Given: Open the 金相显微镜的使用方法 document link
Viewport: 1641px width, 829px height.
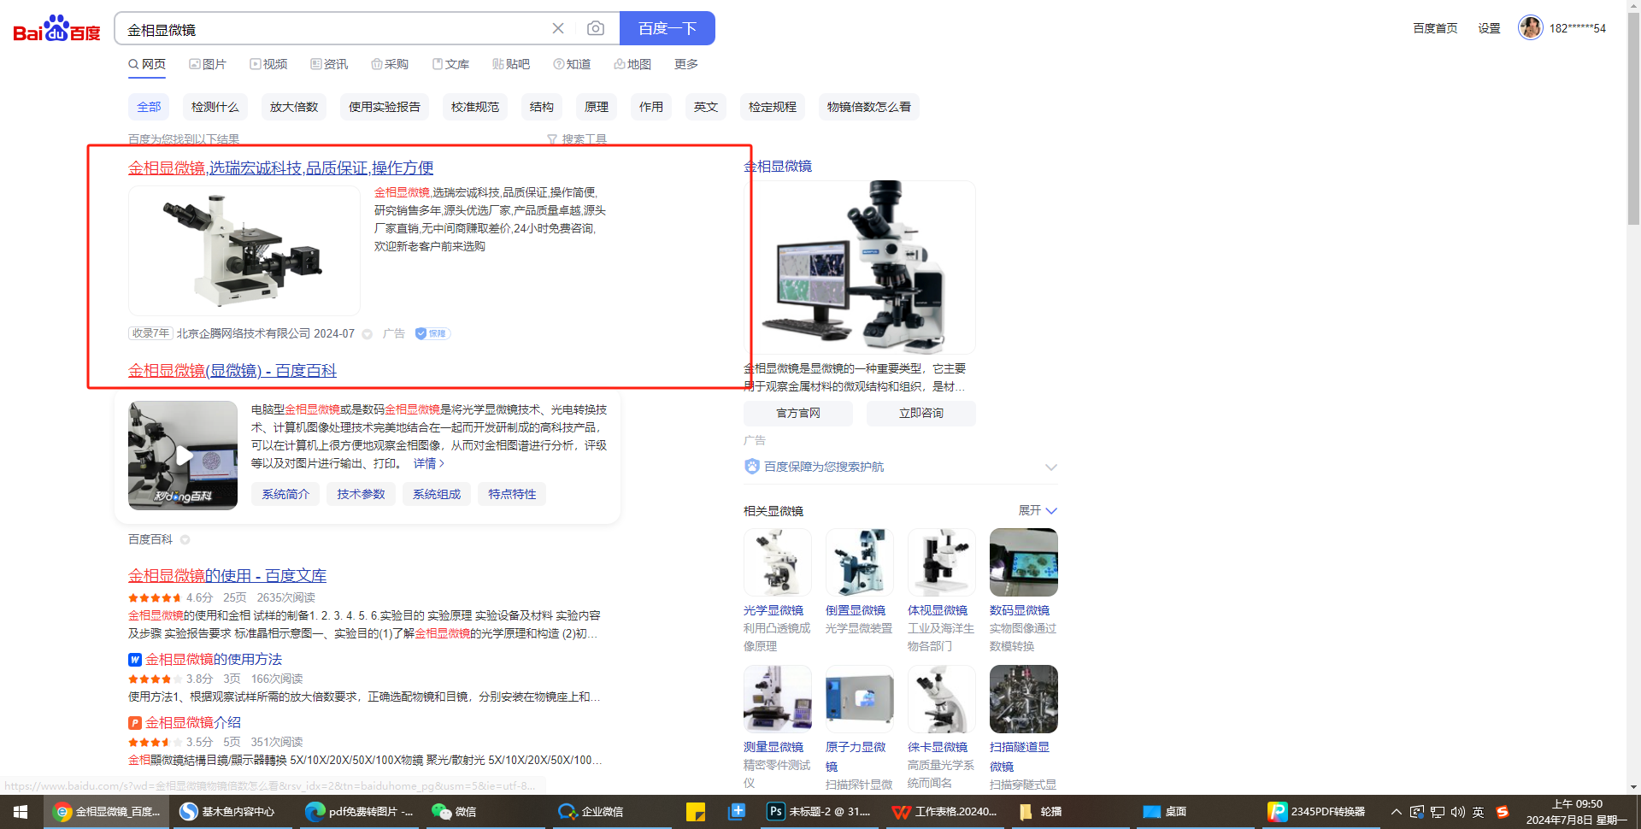Looking at the screenshot, I should coord(214,659).
